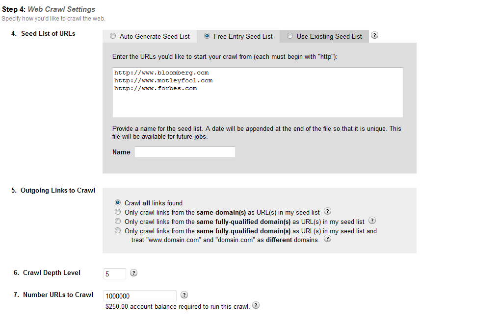Select only same domain(s) crawl radio button
The height and width of the screenshot is (321, 499).
click(117, 212)
